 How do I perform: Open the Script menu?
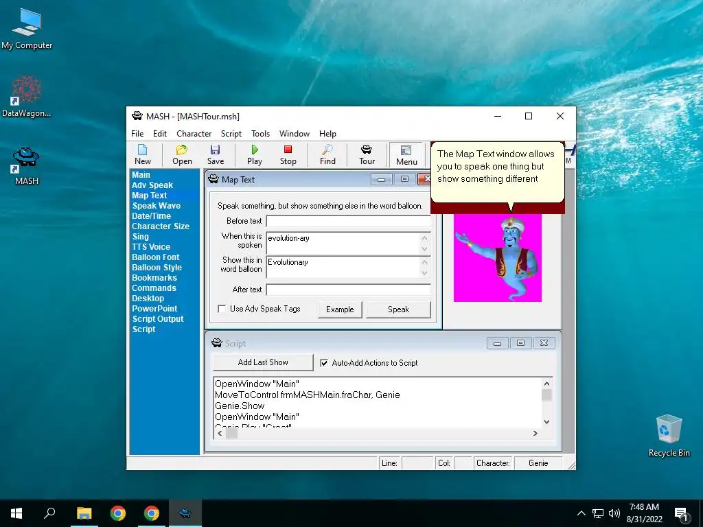231,134
